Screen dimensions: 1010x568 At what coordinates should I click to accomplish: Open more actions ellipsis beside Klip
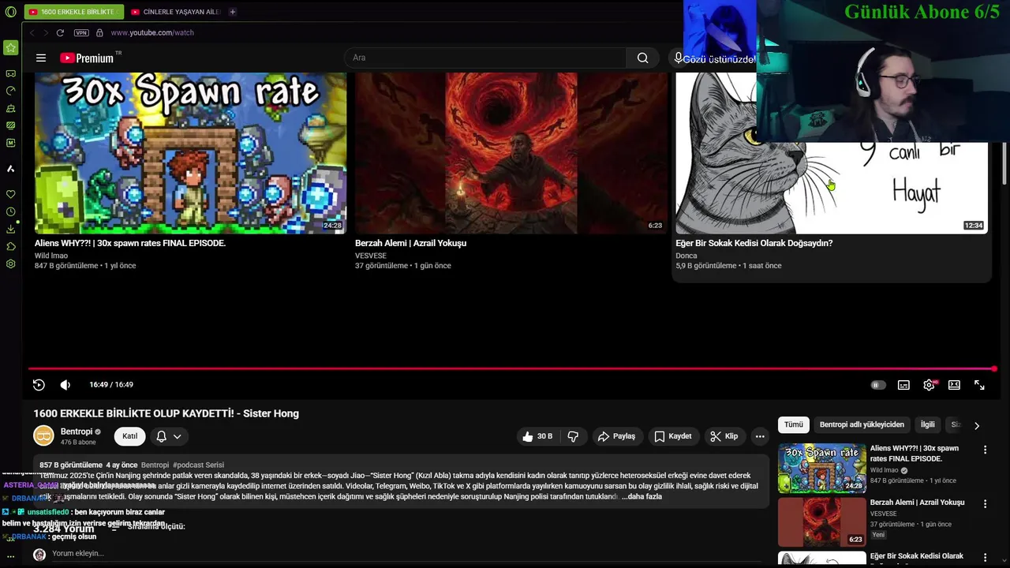[x=760, y=436]
